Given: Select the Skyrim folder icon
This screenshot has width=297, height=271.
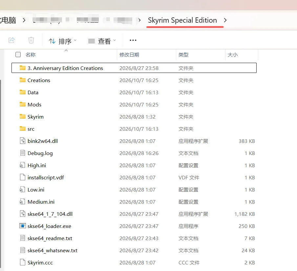Looking at the screenshot, I should [23, 116].
